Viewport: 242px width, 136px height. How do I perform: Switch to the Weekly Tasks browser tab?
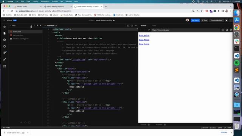[28, 6]
